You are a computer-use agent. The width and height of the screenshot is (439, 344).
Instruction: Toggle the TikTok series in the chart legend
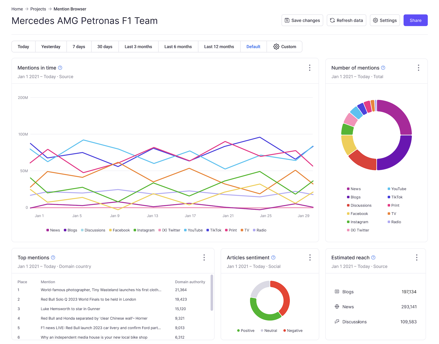tap(214, 230)
